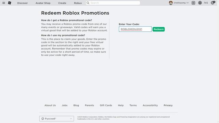Click the Roblox logo icon
This screenshot has width=219, height=123.
10,3
